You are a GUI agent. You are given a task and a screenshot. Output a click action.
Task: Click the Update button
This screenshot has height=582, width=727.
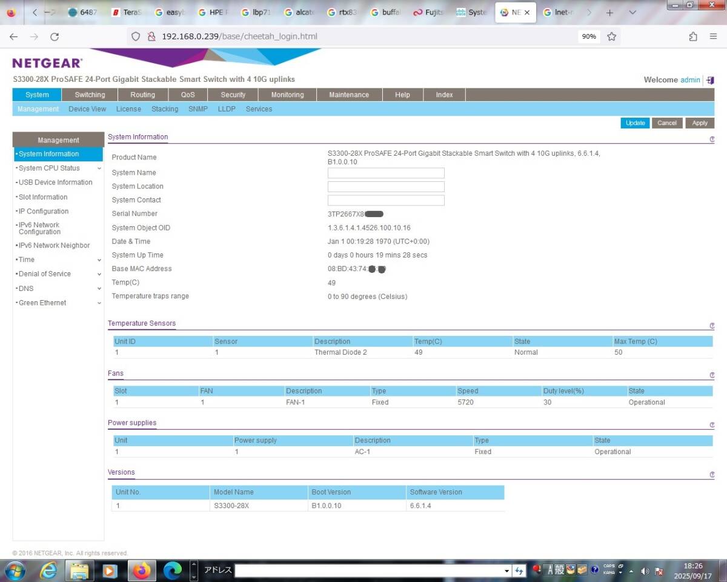coord(635,123)
